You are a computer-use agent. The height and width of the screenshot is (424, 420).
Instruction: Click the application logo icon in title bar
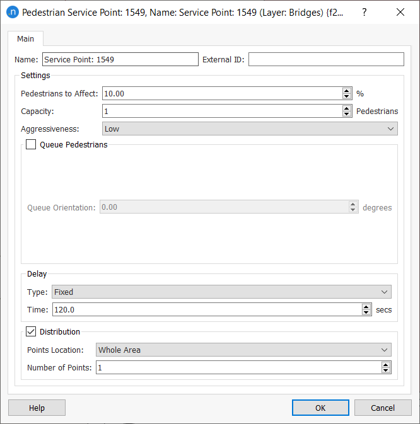tap(12, 12)
